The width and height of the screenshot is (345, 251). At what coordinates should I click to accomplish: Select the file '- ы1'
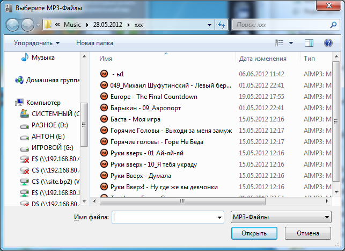click(x=118, y=74)
